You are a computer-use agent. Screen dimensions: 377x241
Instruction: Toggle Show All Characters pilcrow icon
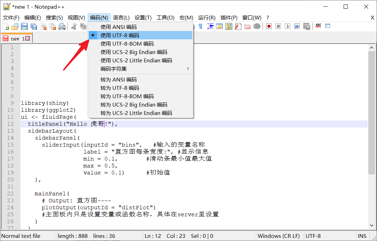tap(200, 26)
